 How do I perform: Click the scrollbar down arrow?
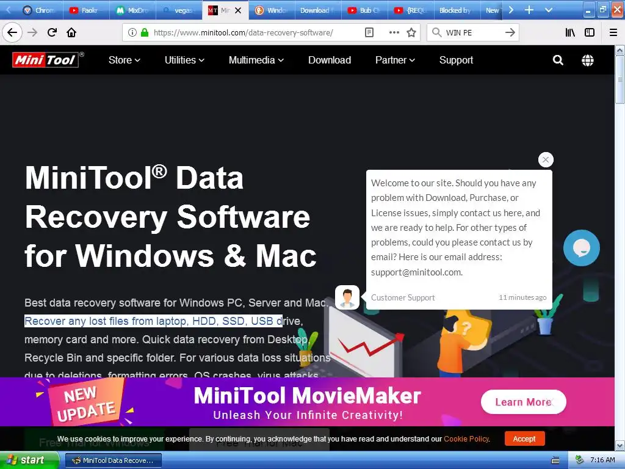coord(620,445)
